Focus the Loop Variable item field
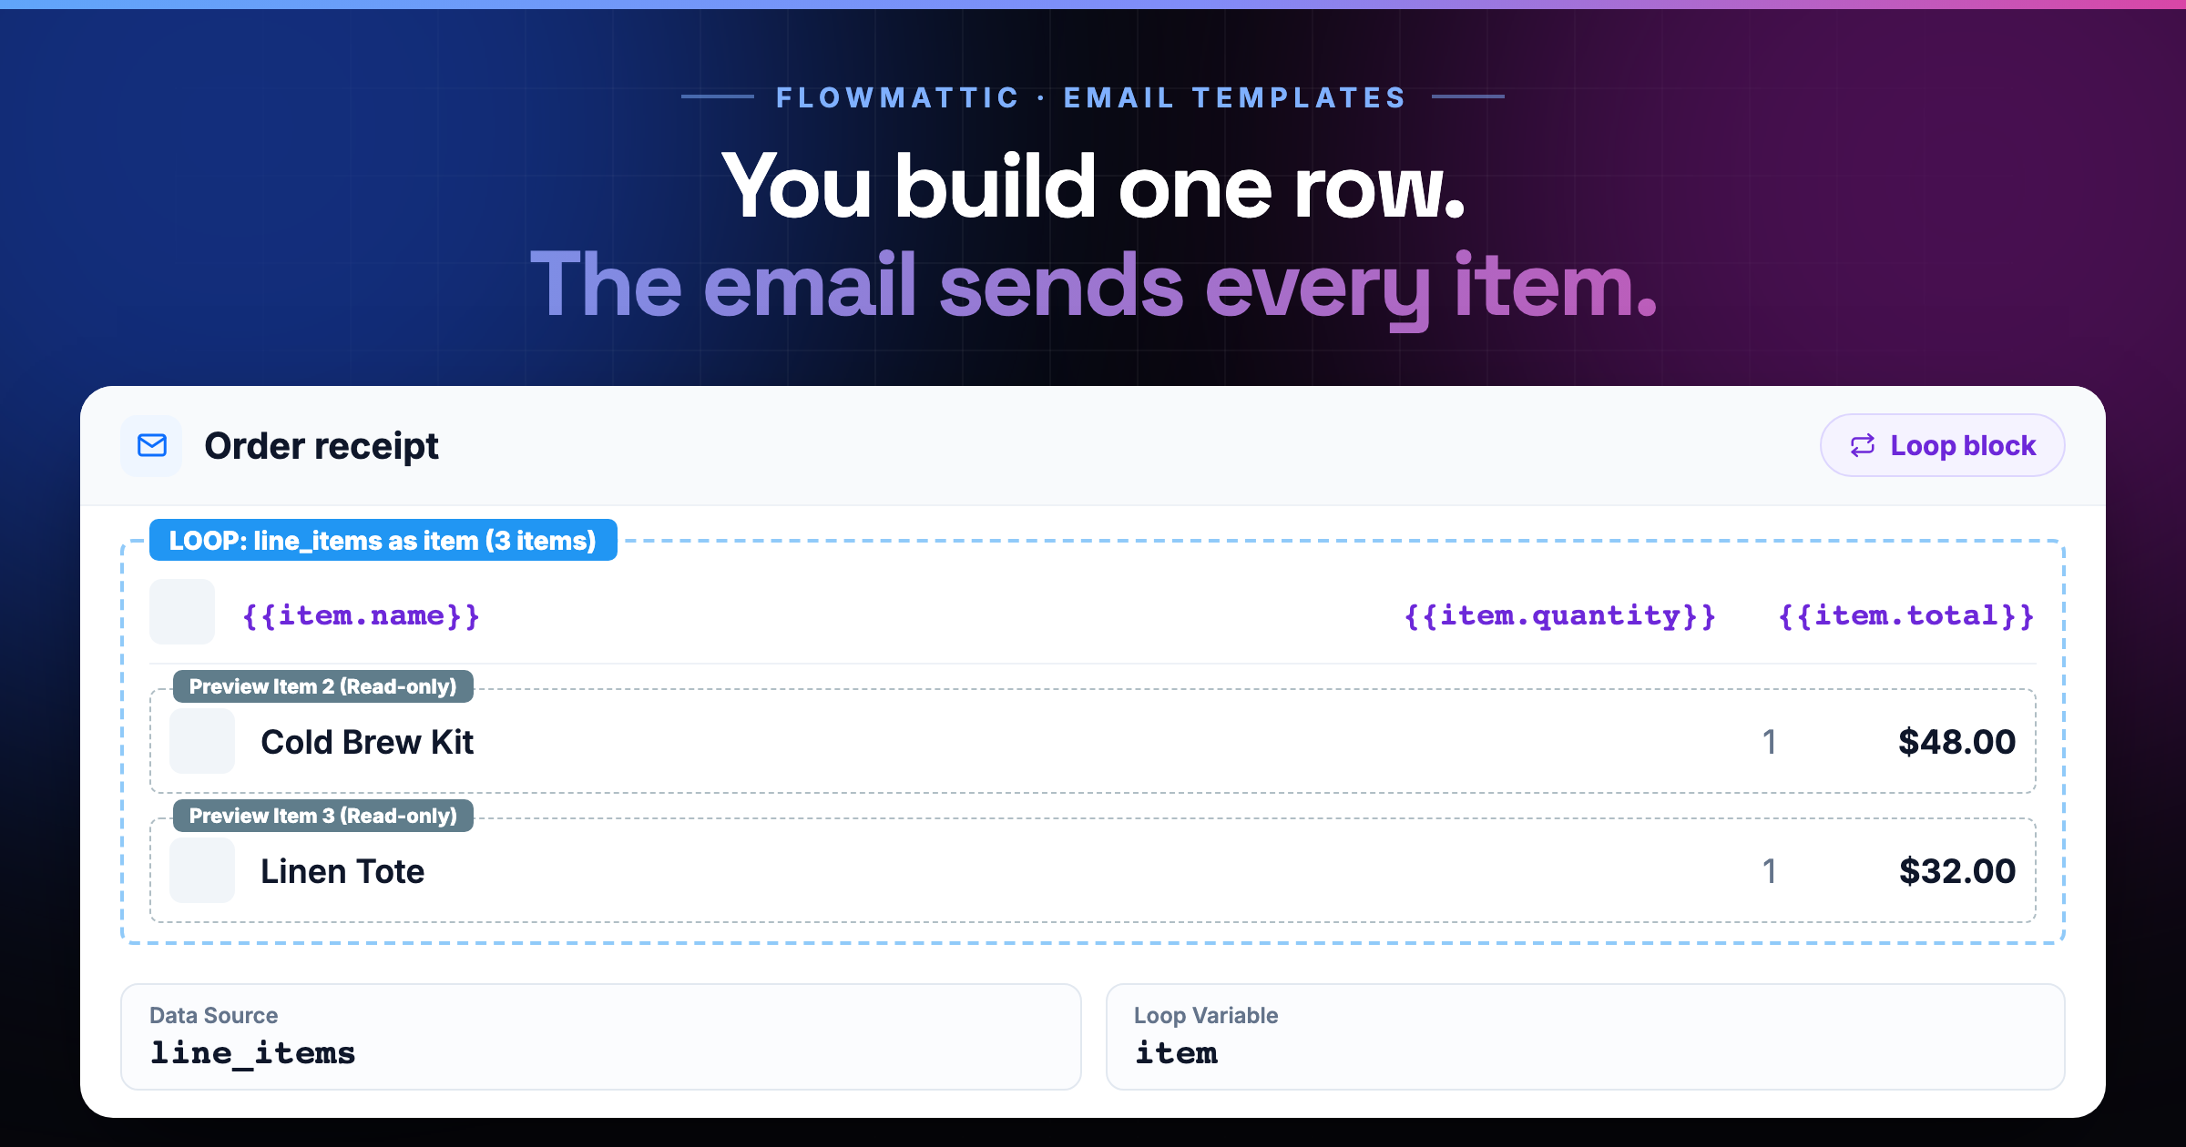The image size is (2186, 1147). coord(1585,1037)
